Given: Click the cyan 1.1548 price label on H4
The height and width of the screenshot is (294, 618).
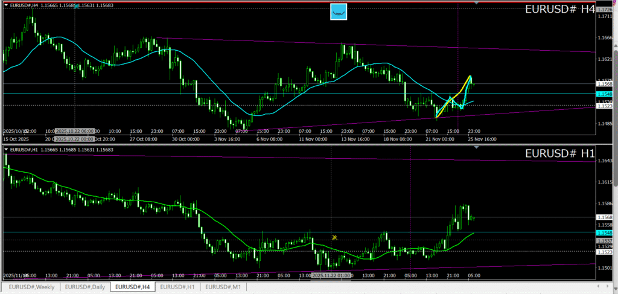Looking at the screenshot, I should (x=605, y=94).
